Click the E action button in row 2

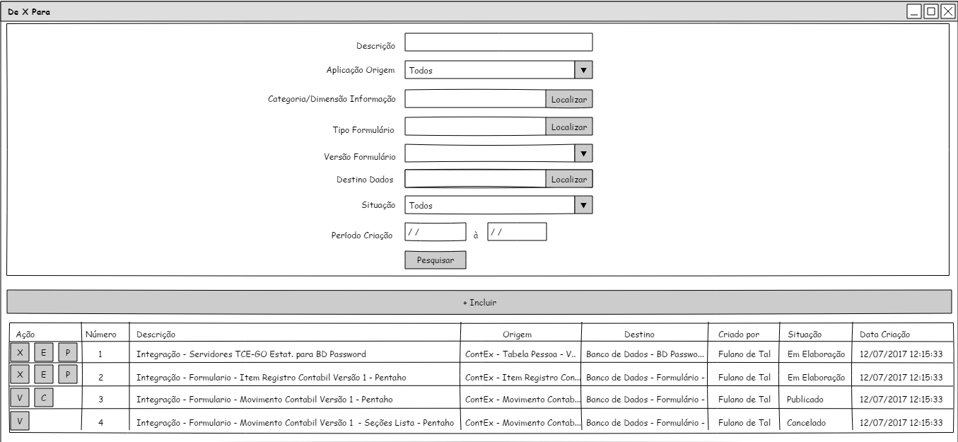pyautogui.click(x=44, y=375)
